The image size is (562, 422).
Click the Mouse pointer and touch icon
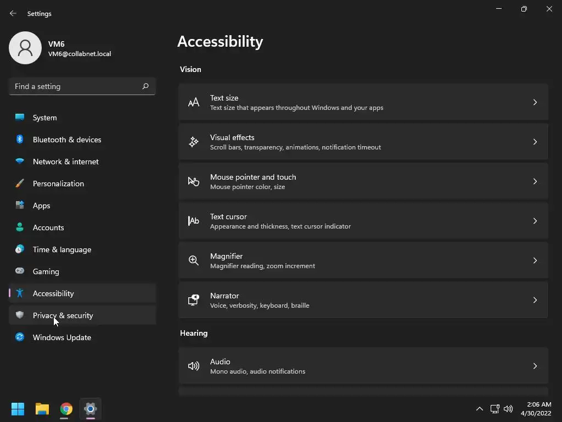(194, 181)
